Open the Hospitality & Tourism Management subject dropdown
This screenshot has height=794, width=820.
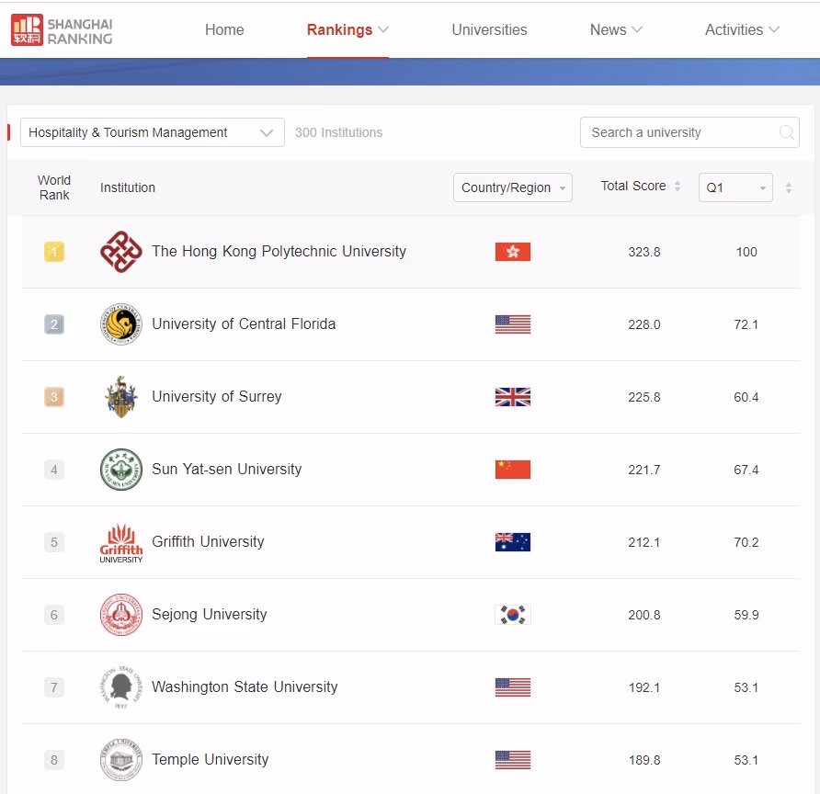point(152,132)
